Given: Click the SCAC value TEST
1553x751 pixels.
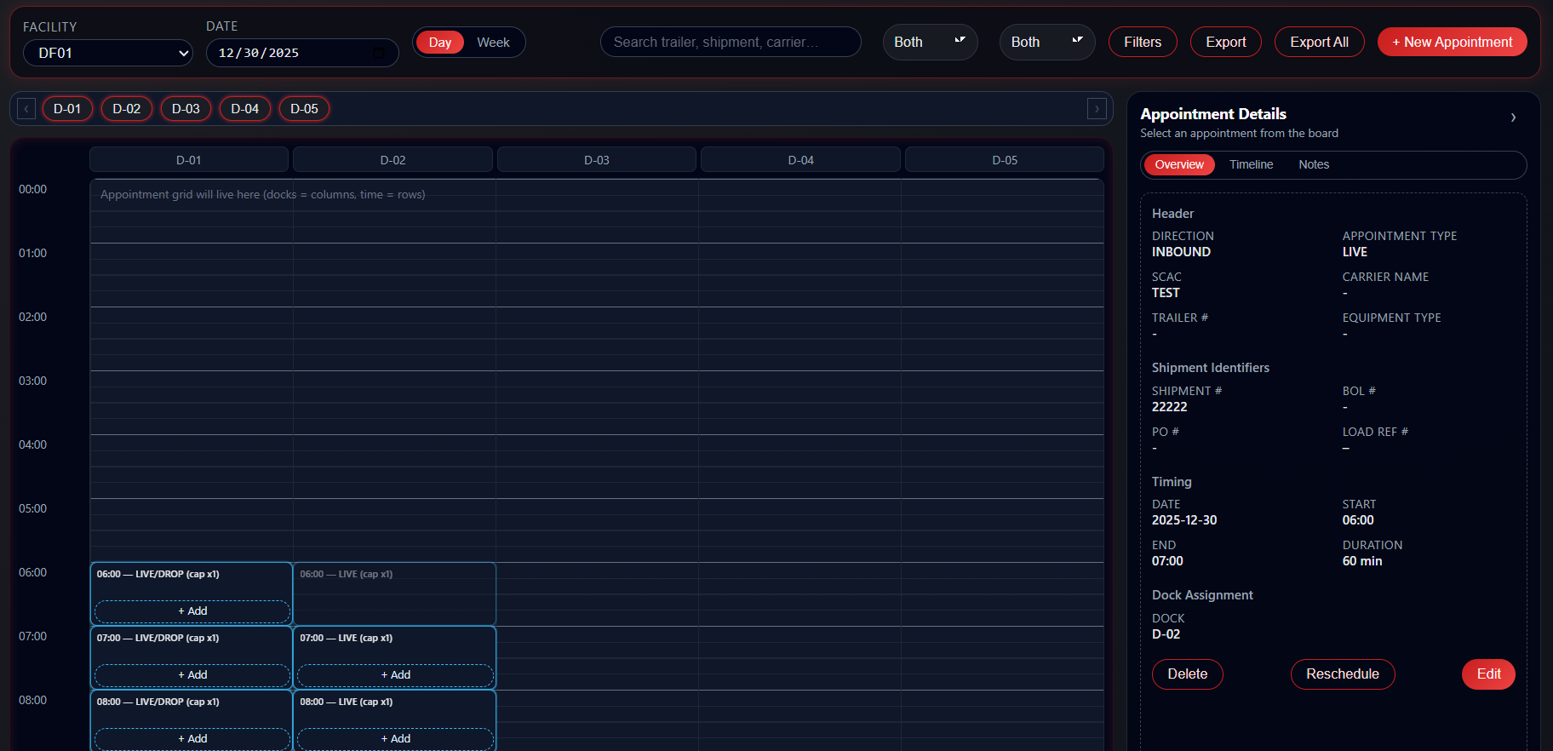Looking at the screenshot, I should pos(1166,294).
